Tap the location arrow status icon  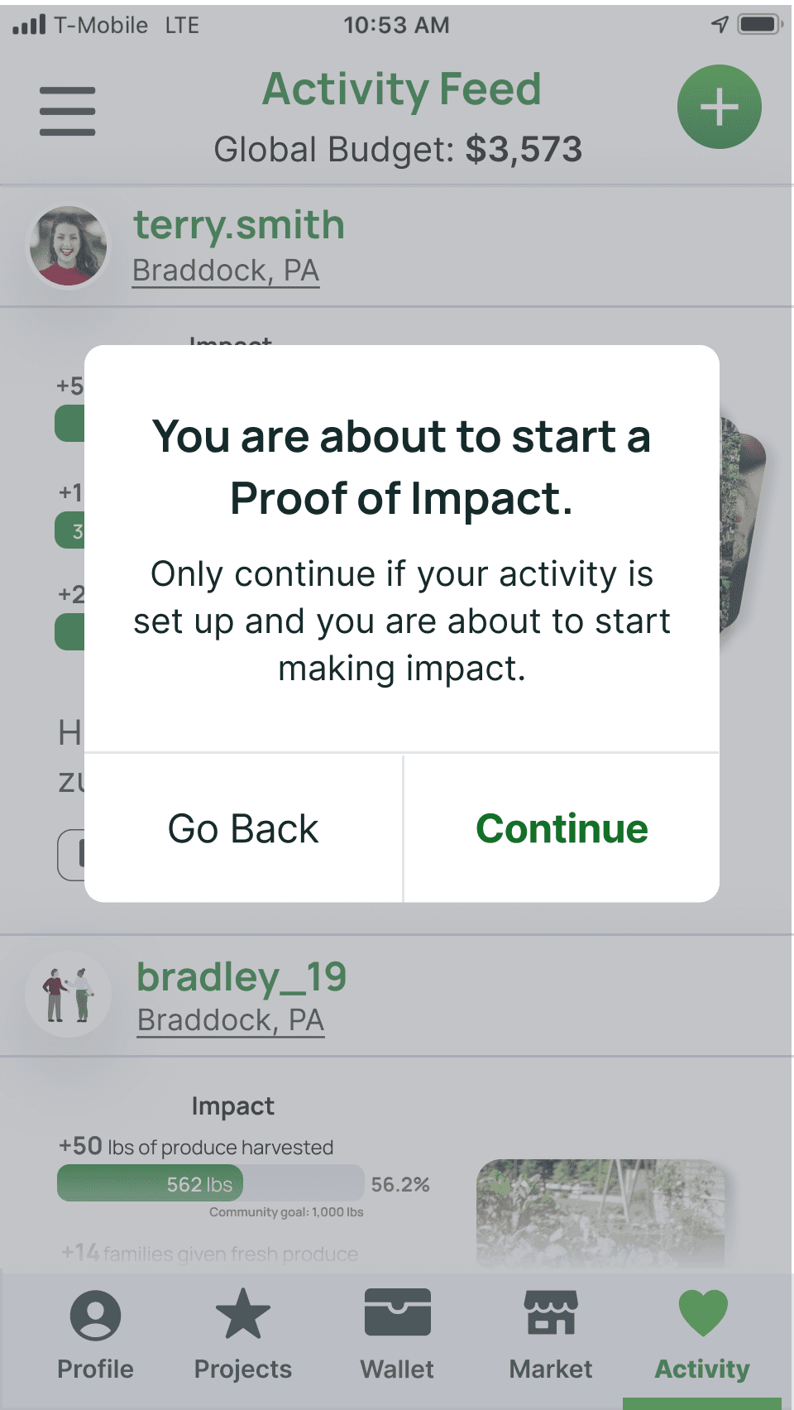(x=720, y=25)
